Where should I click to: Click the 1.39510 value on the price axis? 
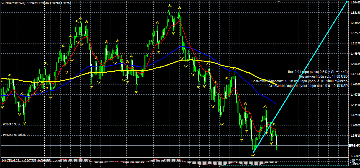[x=355, y=136]
